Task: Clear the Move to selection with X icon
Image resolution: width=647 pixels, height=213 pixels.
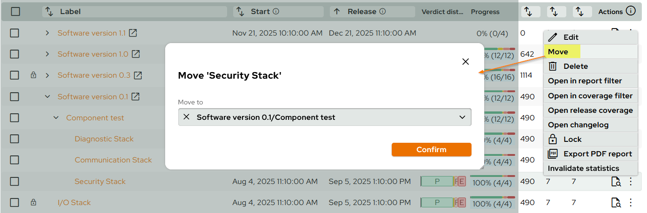Action: click(x=186, y=117)
